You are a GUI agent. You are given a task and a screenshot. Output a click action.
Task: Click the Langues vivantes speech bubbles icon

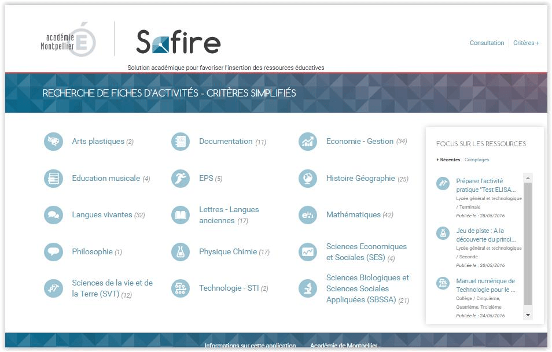click(x=53, y=215)
